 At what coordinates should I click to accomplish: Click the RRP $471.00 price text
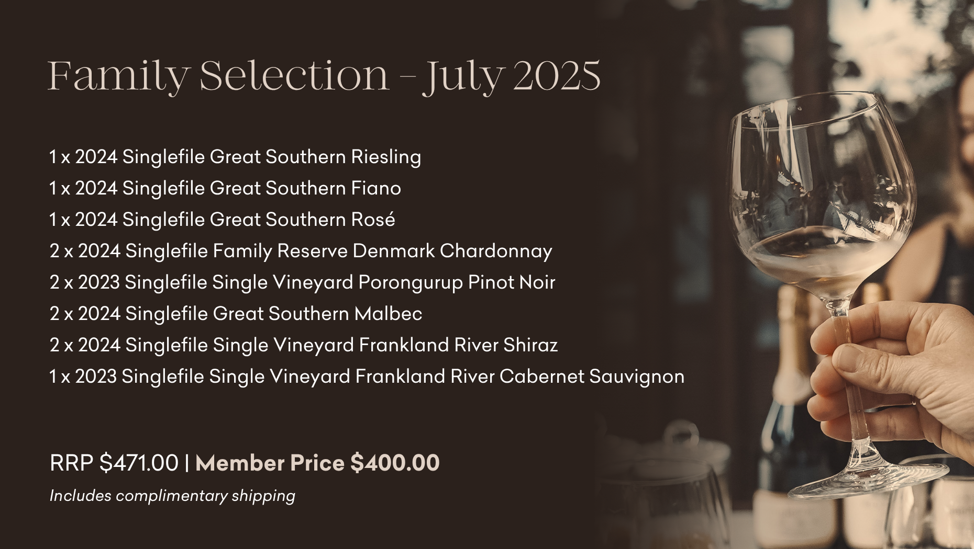click(x=114, y=463)
